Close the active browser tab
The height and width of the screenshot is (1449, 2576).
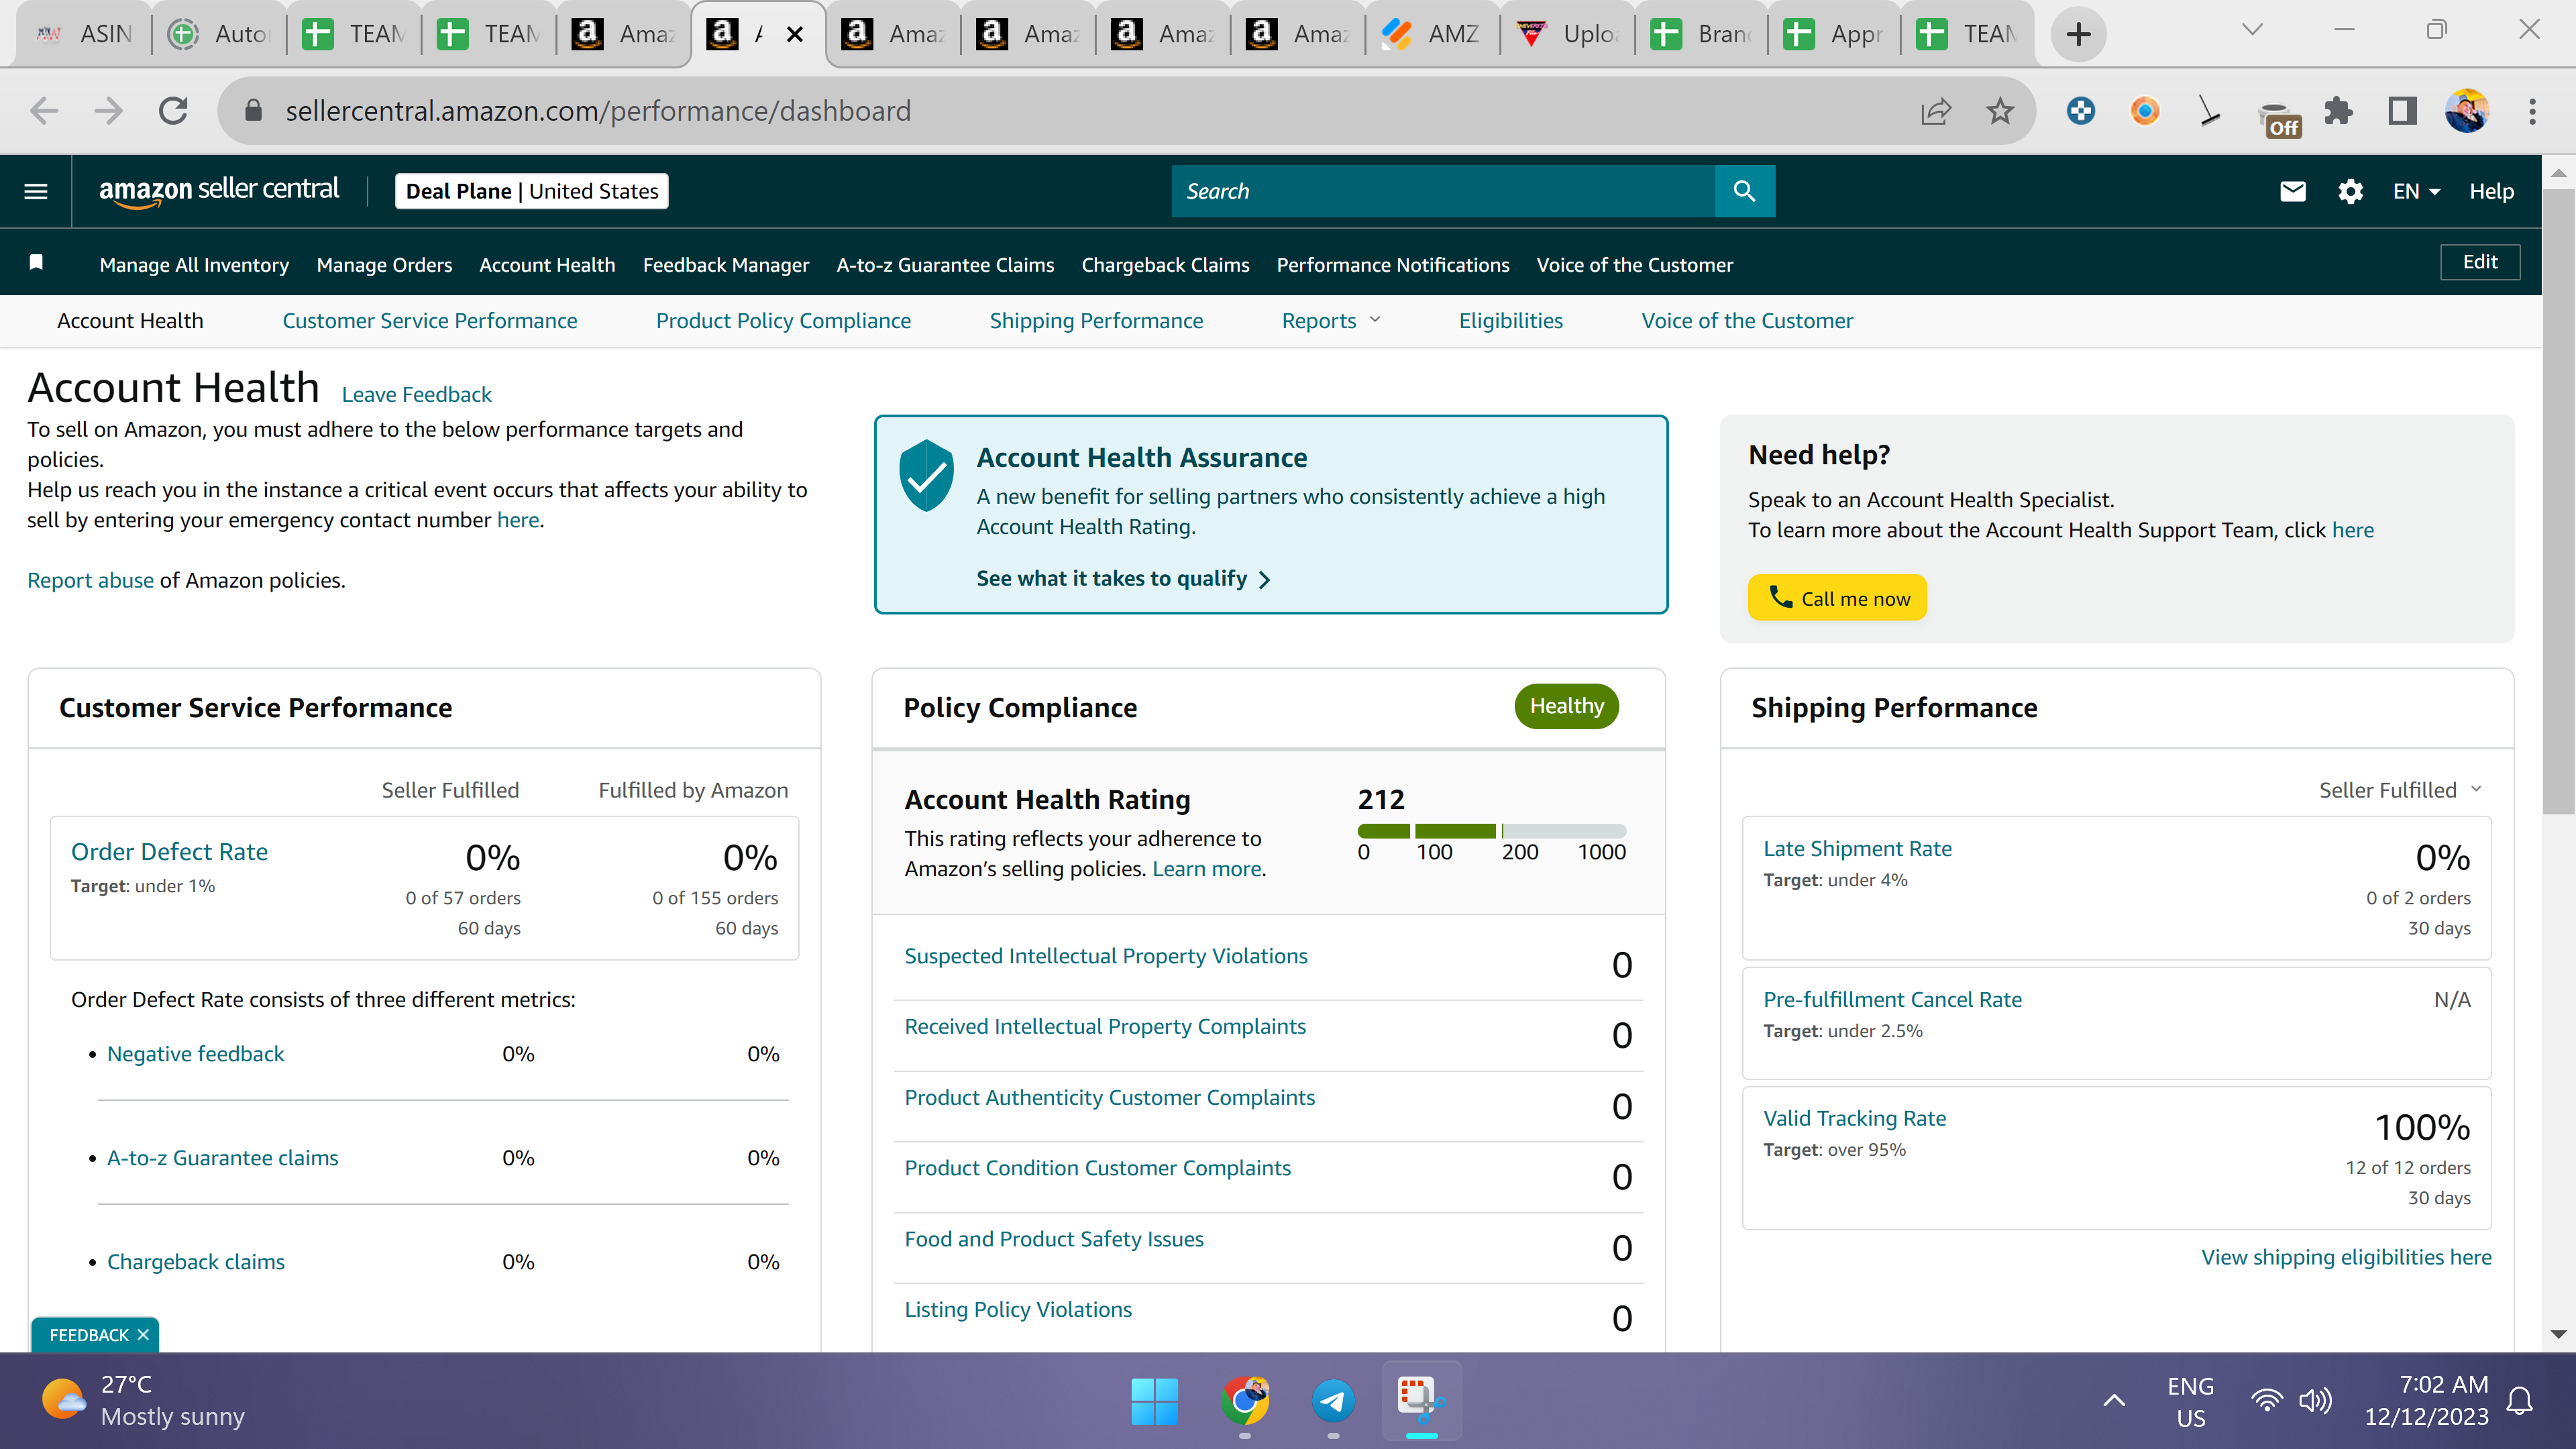click(795, 35)
